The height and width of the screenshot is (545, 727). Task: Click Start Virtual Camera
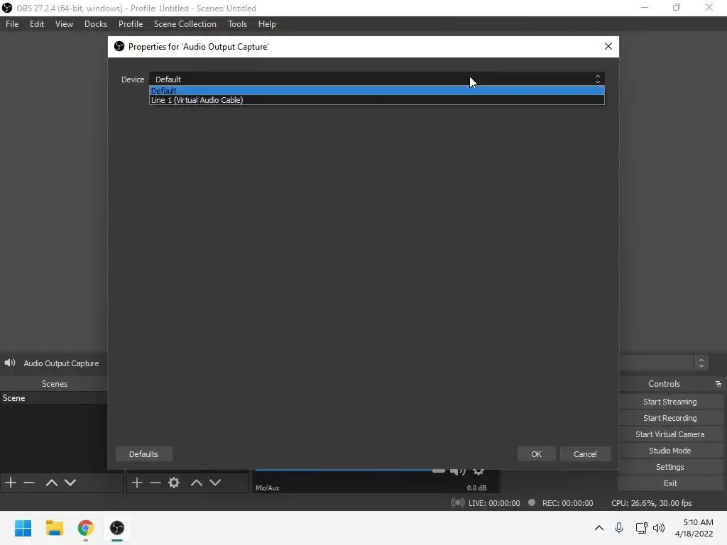click(x=670, y=434)
